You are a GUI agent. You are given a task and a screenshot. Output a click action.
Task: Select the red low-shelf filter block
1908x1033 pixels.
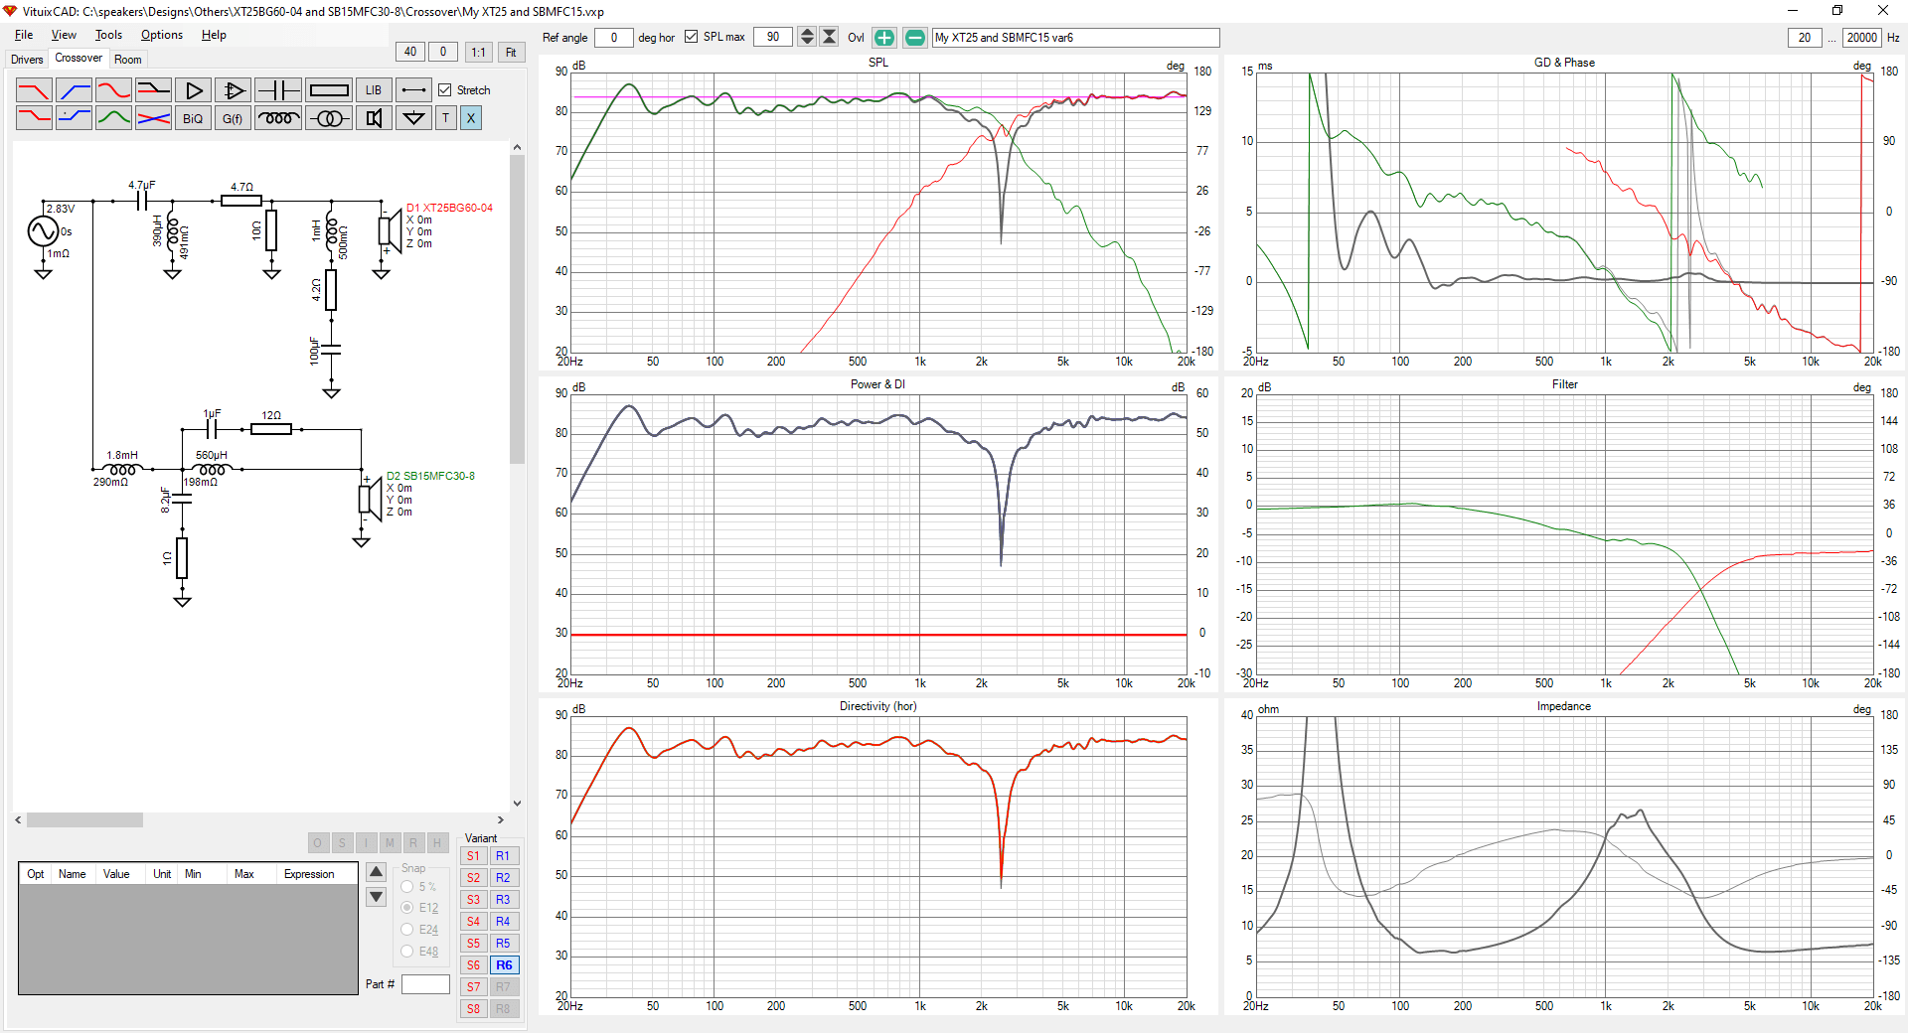pyautogui.click(x=34, y=118)
